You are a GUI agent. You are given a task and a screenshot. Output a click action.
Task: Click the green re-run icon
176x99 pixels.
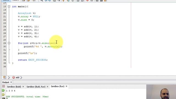(x=3, y=90)
